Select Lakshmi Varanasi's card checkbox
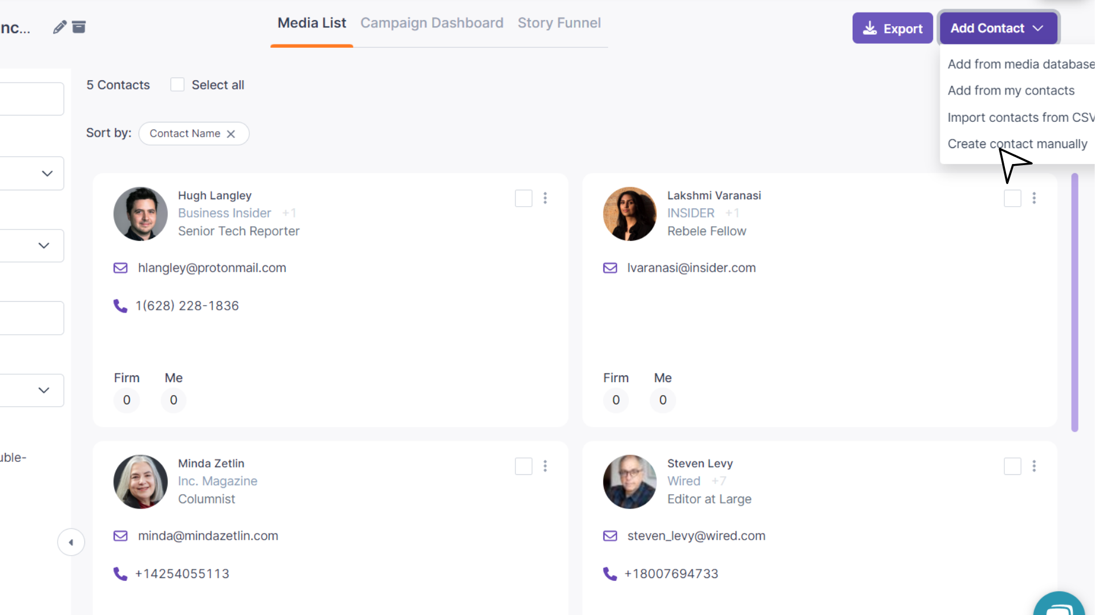 point(1012,198)
